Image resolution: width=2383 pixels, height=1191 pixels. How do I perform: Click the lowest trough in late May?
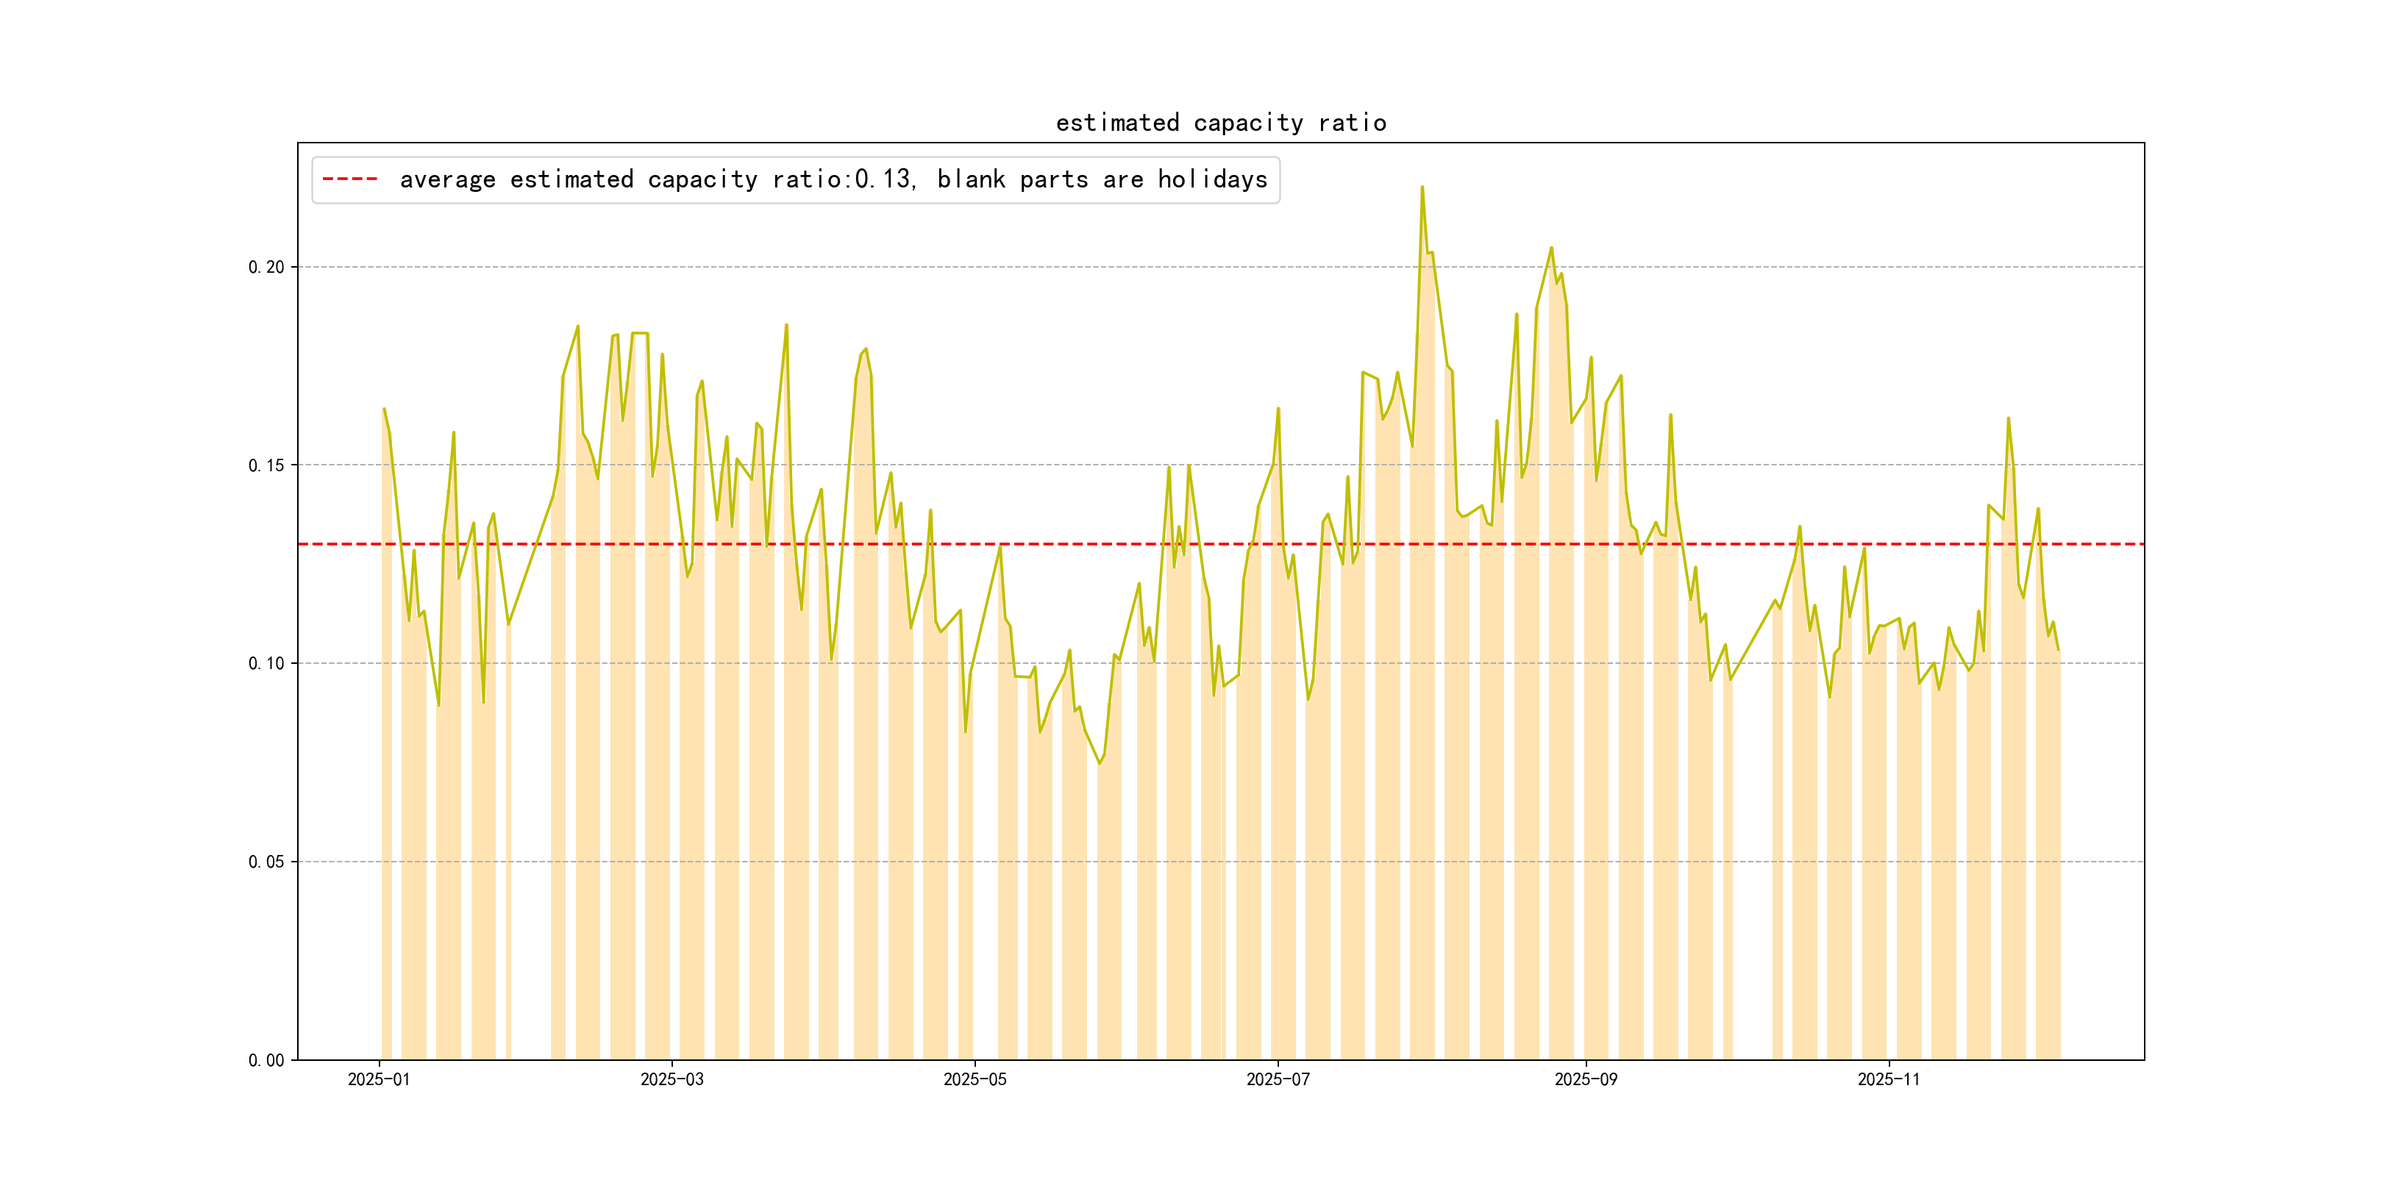[1099, 764]
